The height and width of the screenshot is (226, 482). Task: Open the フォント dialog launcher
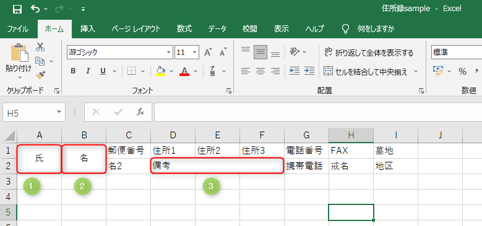tap(229, 90)
